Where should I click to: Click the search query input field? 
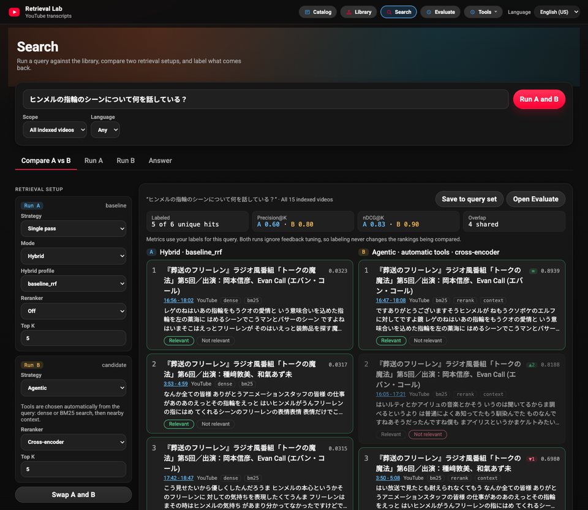click(x=265, y=99)
